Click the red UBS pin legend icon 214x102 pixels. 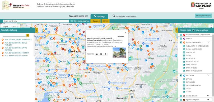point(184,35)
